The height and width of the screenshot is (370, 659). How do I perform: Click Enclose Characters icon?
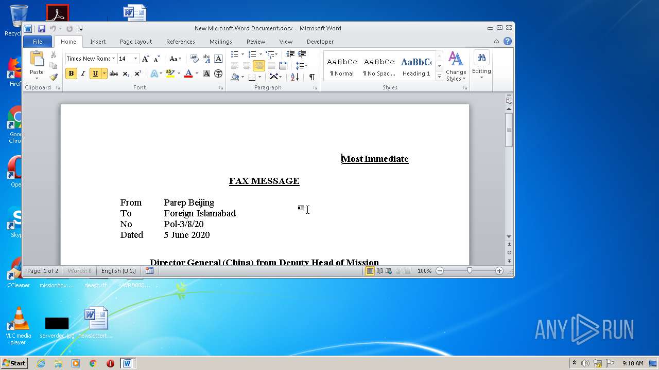coord(218,73)
